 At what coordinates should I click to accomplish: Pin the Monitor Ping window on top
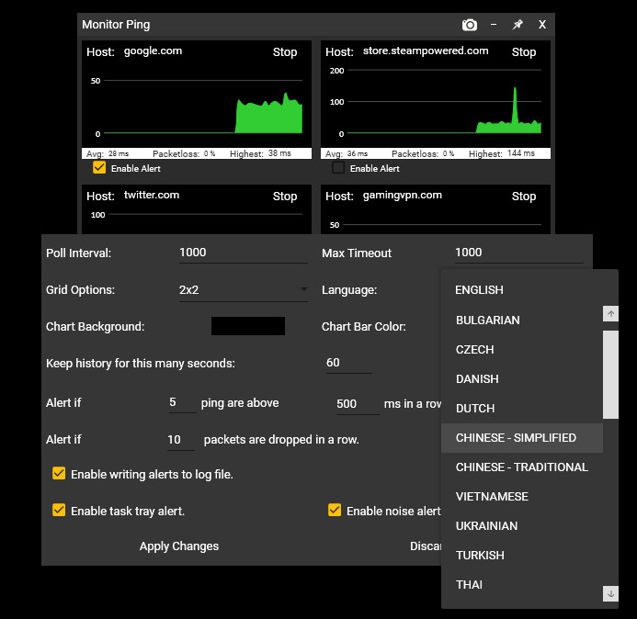(x=518, y=25)
